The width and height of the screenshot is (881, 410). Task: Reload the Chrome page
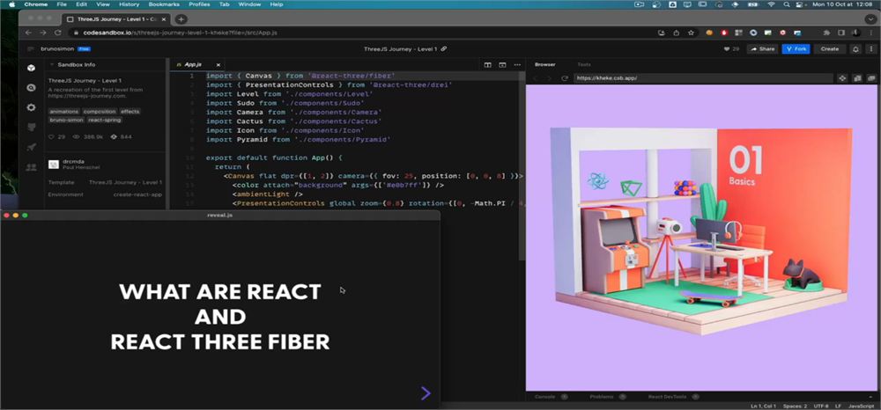click(x=57, y=33)
